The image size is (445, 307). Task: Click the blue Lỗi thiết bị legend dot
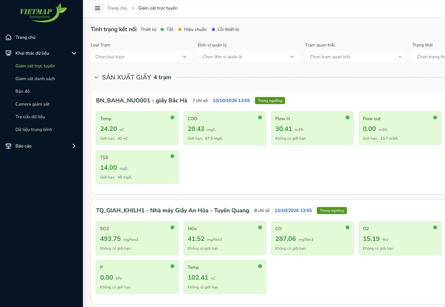coord(213,30)
